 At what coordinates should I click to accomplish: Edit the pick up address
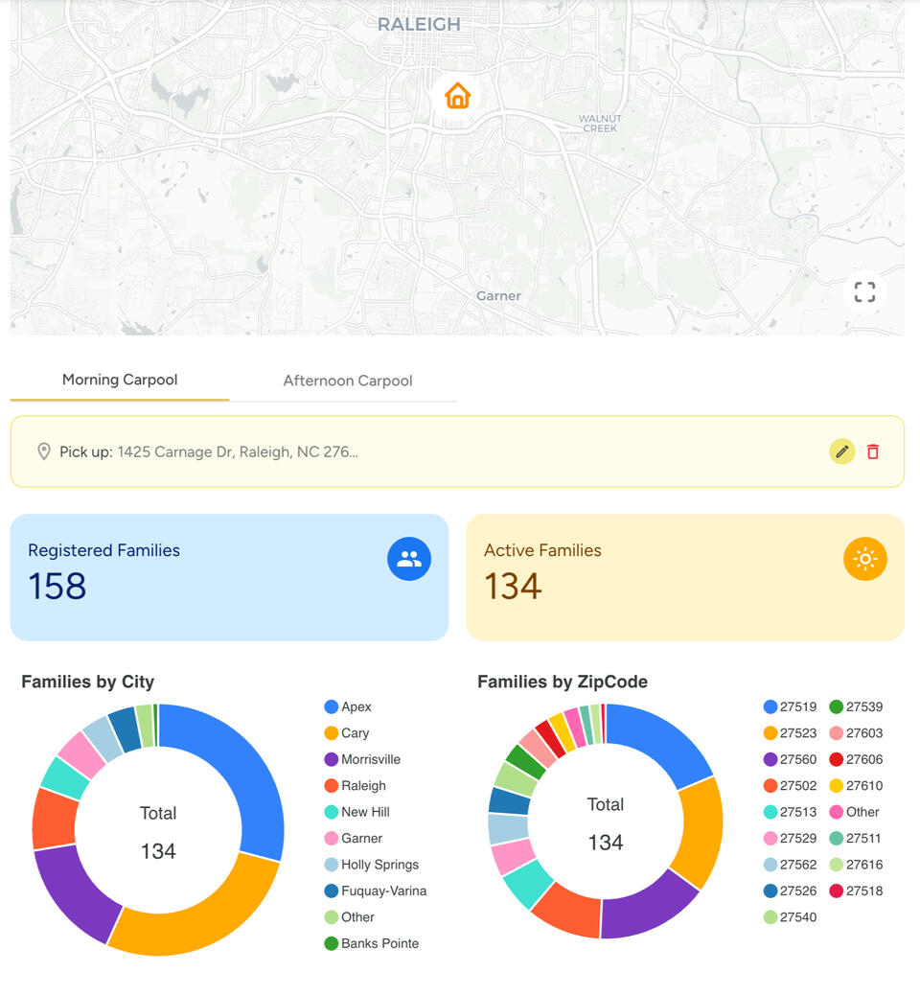(842, 451)
